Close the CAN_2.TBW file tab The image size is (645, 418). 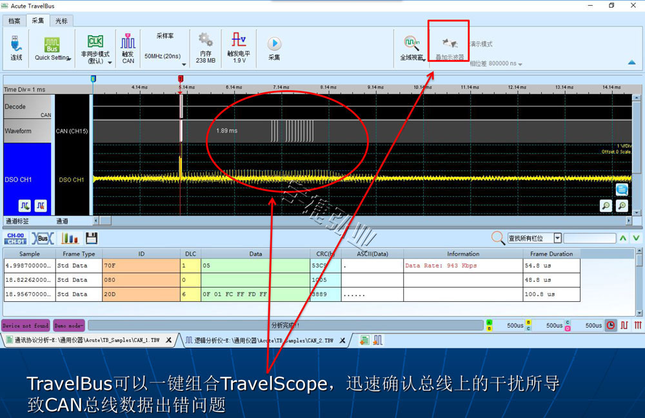342,340
